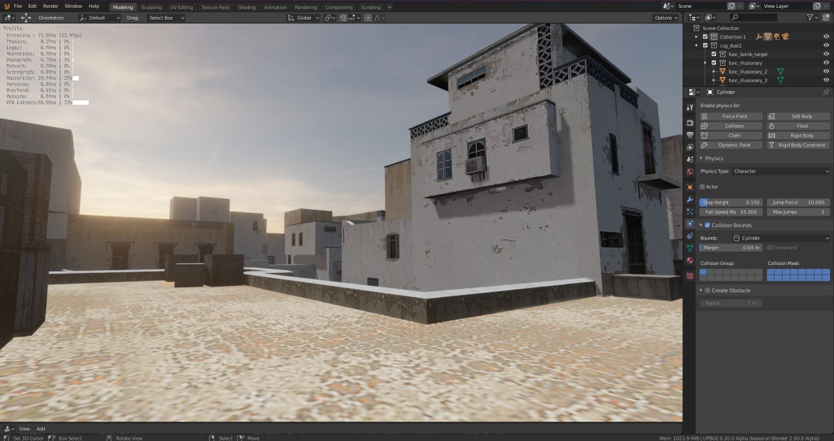Collapse the csg_dust2 collection

697,46
